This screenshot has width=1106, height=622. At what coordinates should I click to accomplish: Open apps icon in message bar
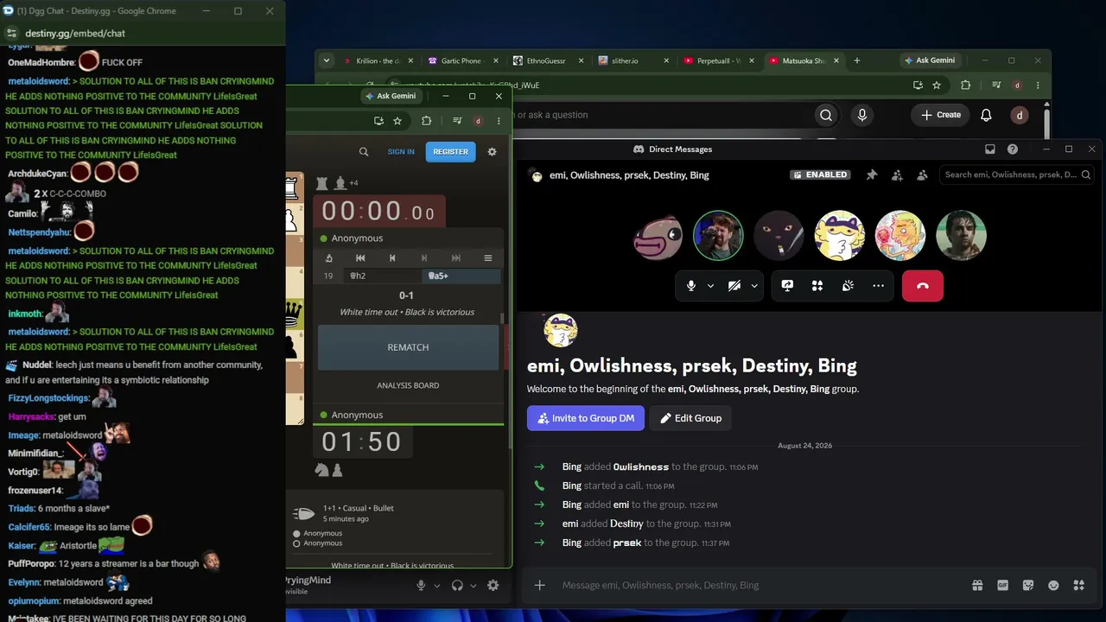pos(1078,585)
